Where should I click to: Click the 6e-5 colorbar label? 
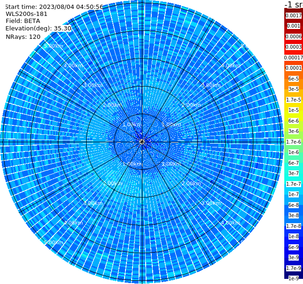[294, 79]
